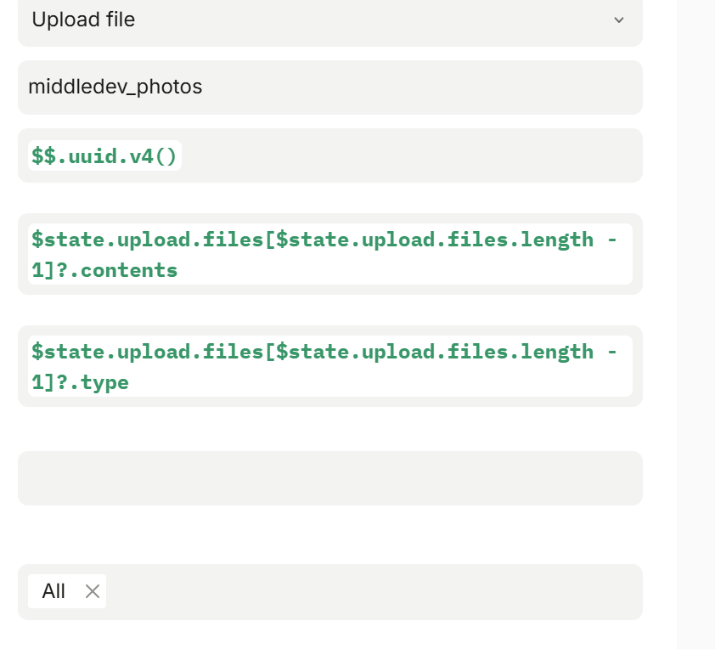Focus the empty gray input field

(329, 478)
